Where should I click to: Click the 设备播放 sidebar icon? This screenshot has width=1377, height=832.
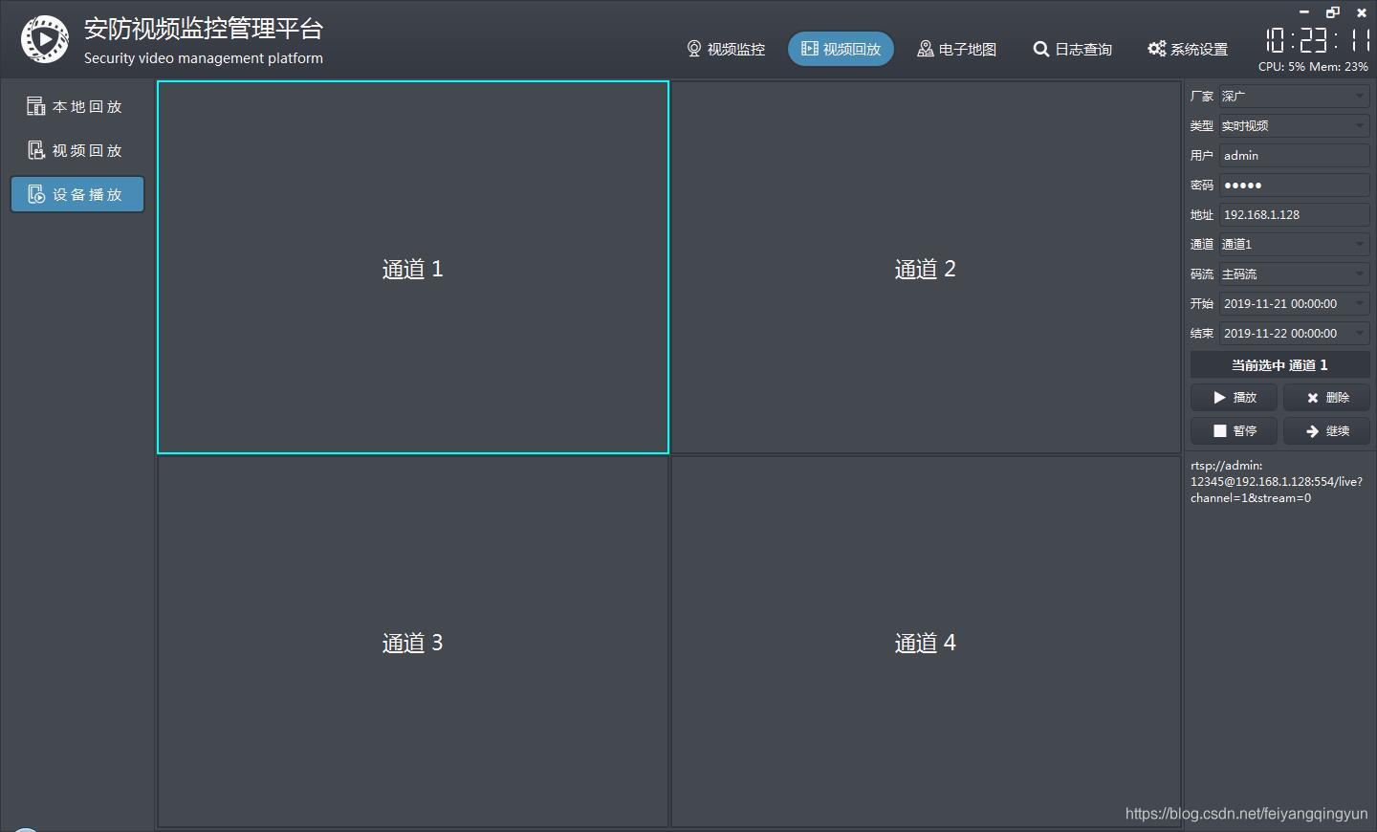[36, 194]
